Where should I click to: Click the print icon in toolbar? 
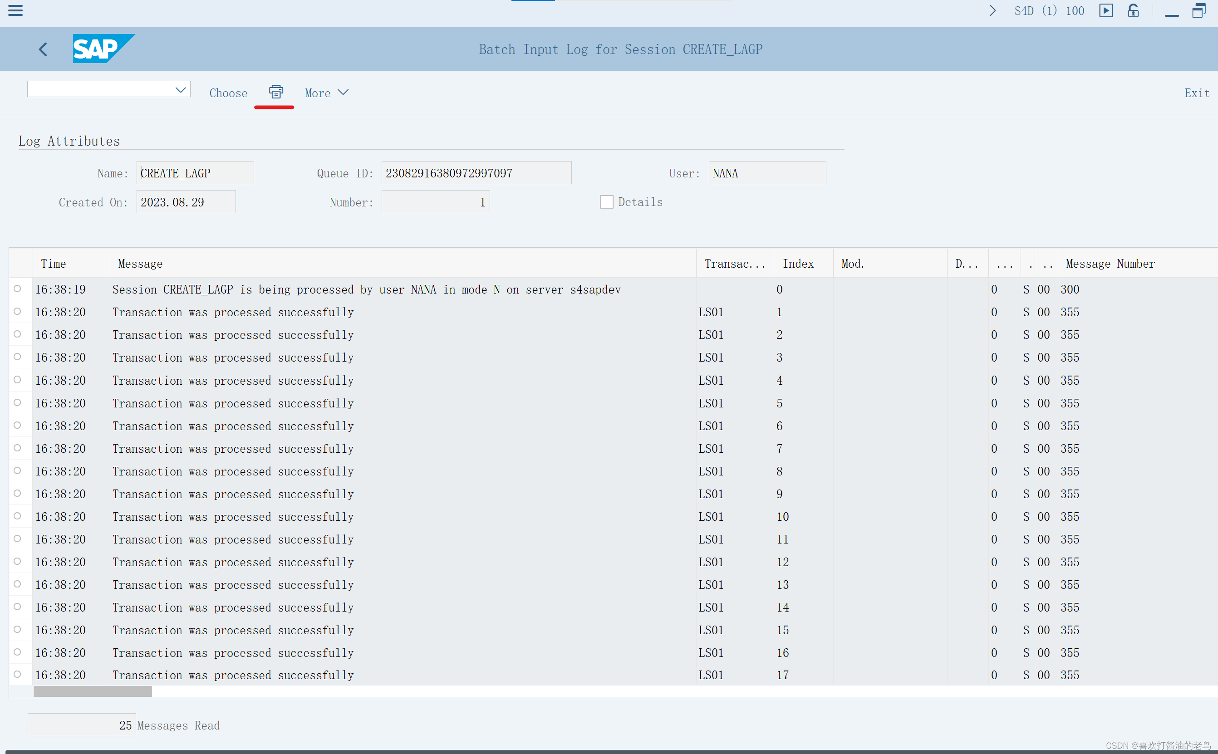(276, 92)
